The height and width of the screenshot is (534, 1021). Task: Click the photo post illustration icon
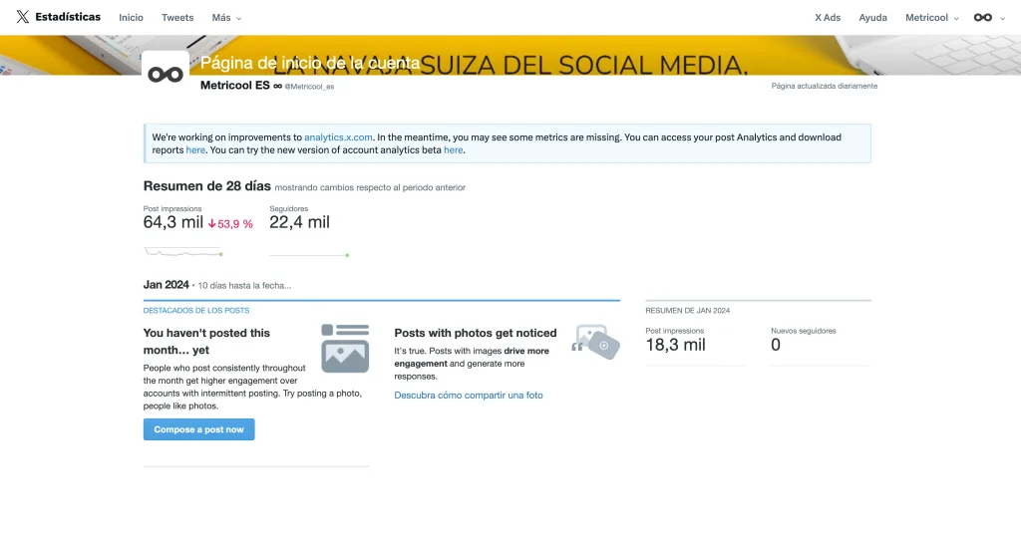click(345, 348)
